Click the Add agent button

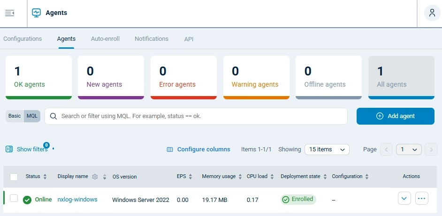[x=395, y=116]
